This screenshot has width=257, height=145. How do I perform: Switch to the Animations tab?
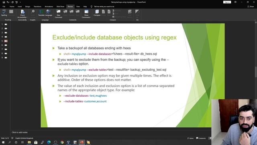[49, 6]
